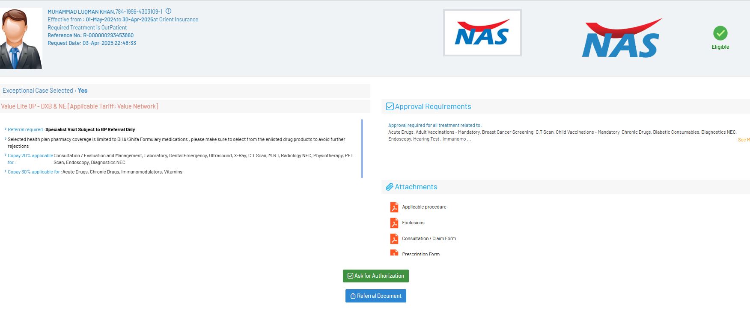Click the info icon beside the member ID
The width and height of the screenshot is (750, 320).
(168, 11)
